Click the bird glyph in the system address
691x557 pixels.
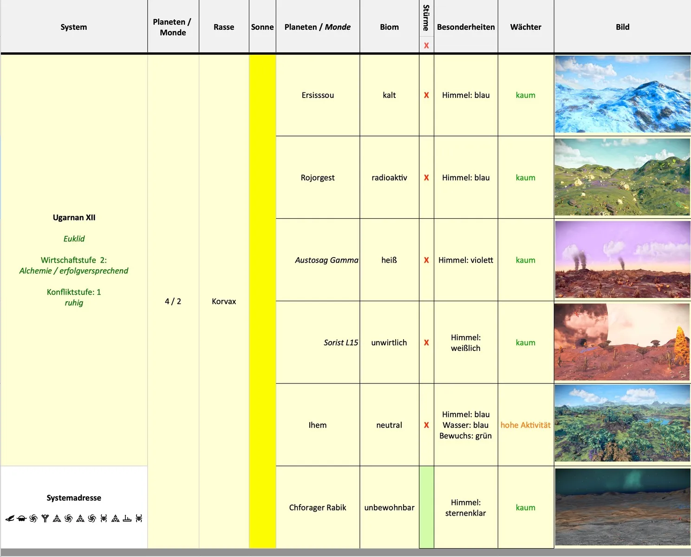pos(10,518)
